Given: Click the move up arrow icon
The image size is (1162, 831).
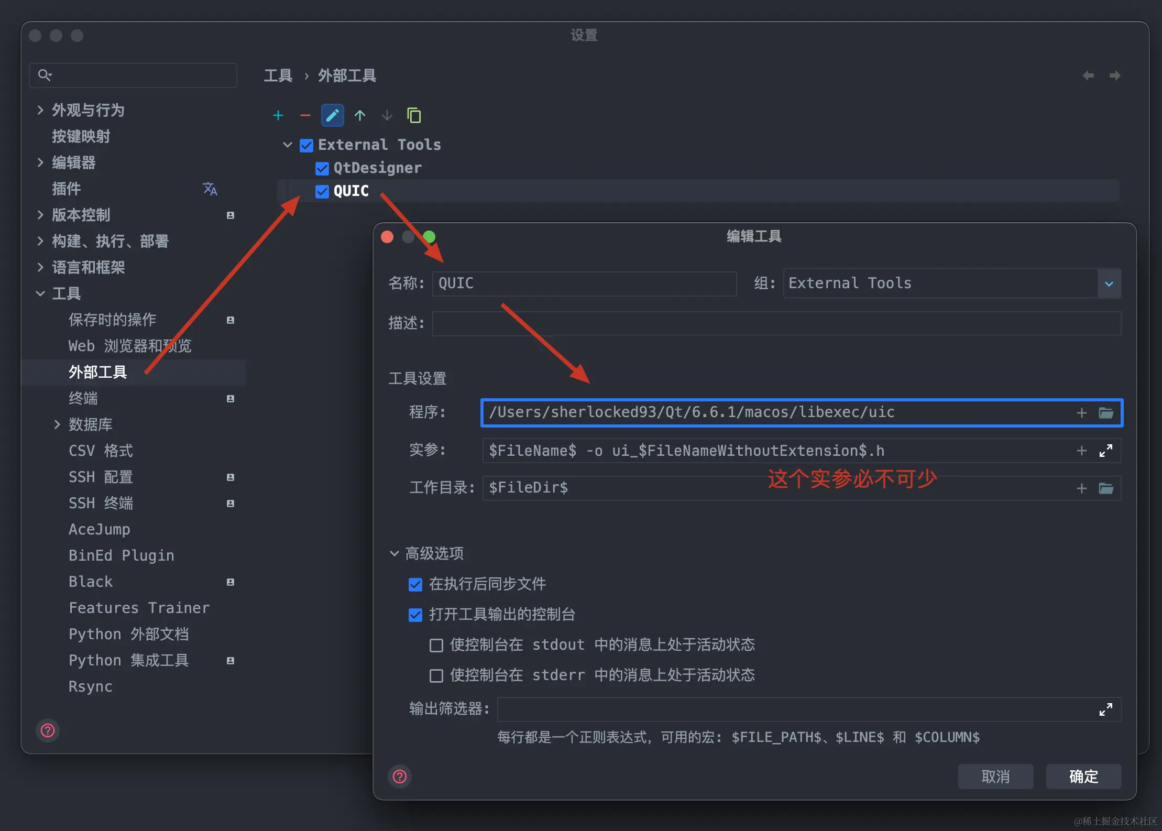Looking at the screenshot, I should [360, 115].
